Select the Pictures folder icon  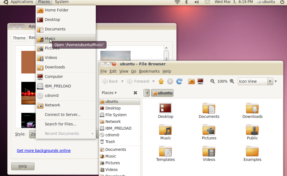pos(209,132)
